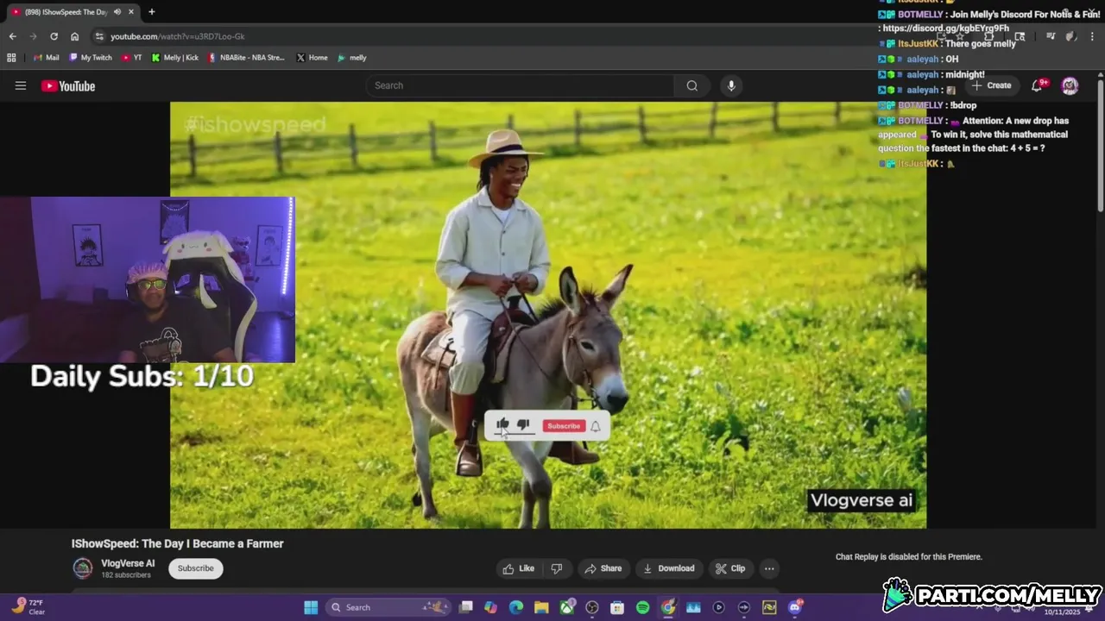Click the YouTube search magnifier button

(692, 85)
